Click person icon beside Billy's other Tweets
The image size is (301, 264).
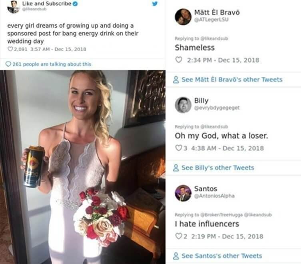point(176,168)
